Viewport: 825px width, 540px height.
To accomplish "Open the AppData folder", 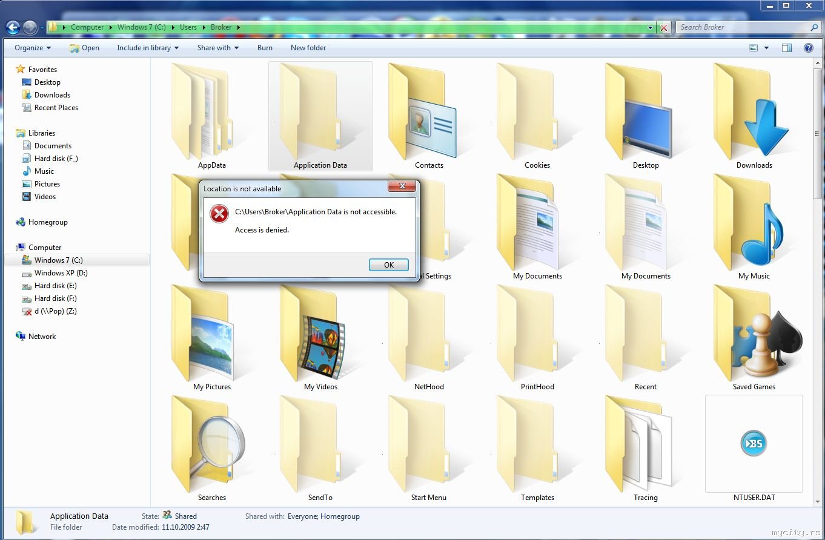I will [212, 117].
